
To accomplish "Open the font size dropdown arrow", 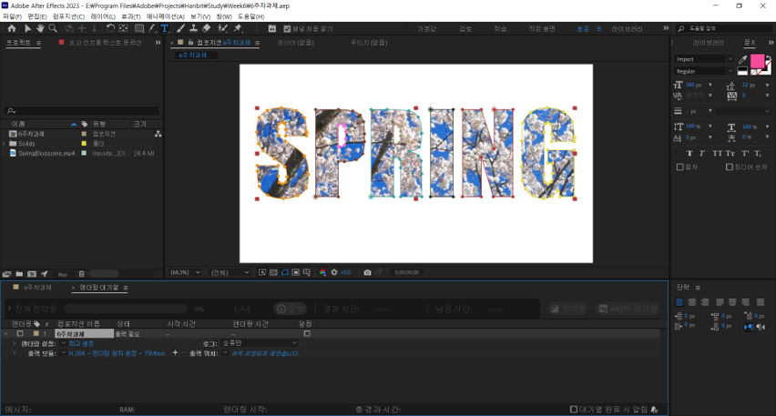I will click(710, 85).
